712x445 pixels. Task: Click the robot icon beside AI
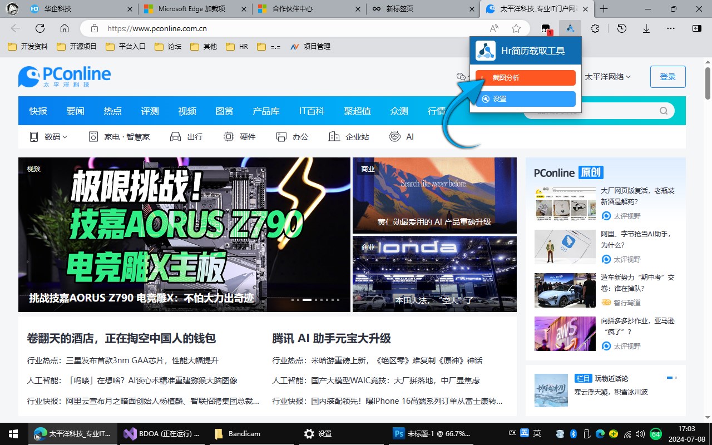coord(394,137)
